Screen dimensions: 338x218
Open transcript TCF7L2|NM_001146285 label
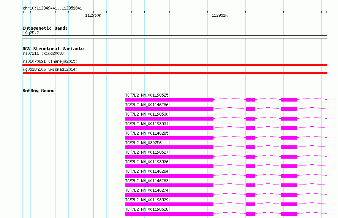pyautogui.click(x=147, y=133)
